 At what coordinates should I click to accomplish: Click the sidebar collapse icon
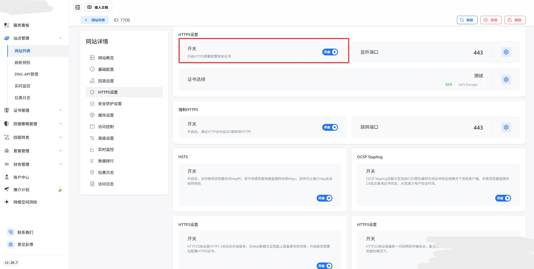click(x=78, y=7)
